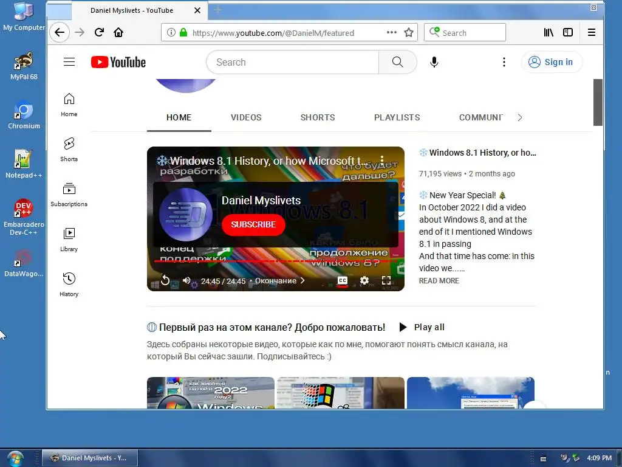Screen dimensions: 622x467
Task: Reload the page with the refresh icon
Action: click(x=99, y=33)
